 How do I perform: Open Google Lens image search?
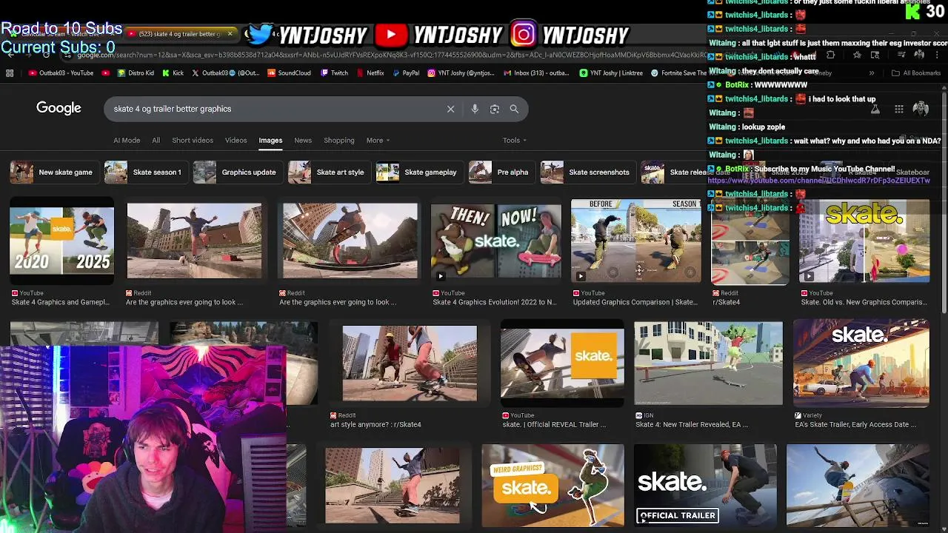pos(495,109)
